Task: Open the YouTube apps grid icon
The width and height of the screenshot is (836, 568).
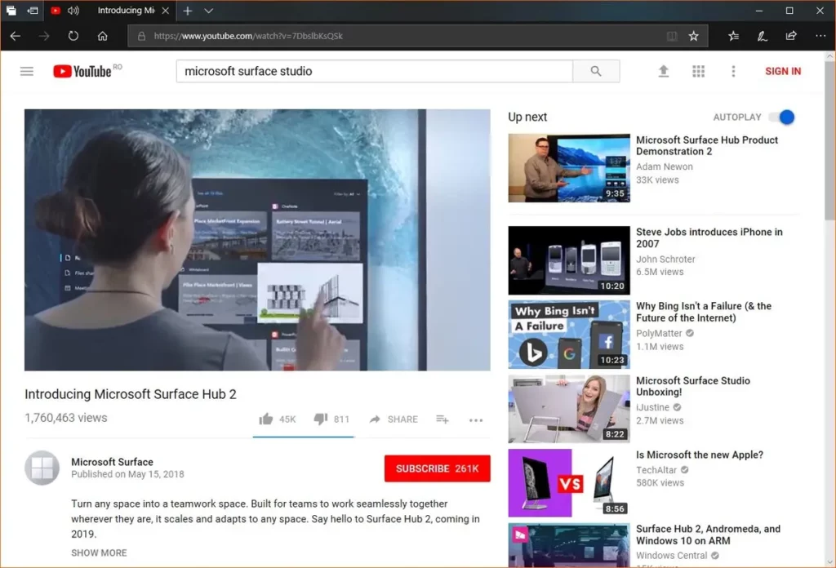Action: pos(699,71)
